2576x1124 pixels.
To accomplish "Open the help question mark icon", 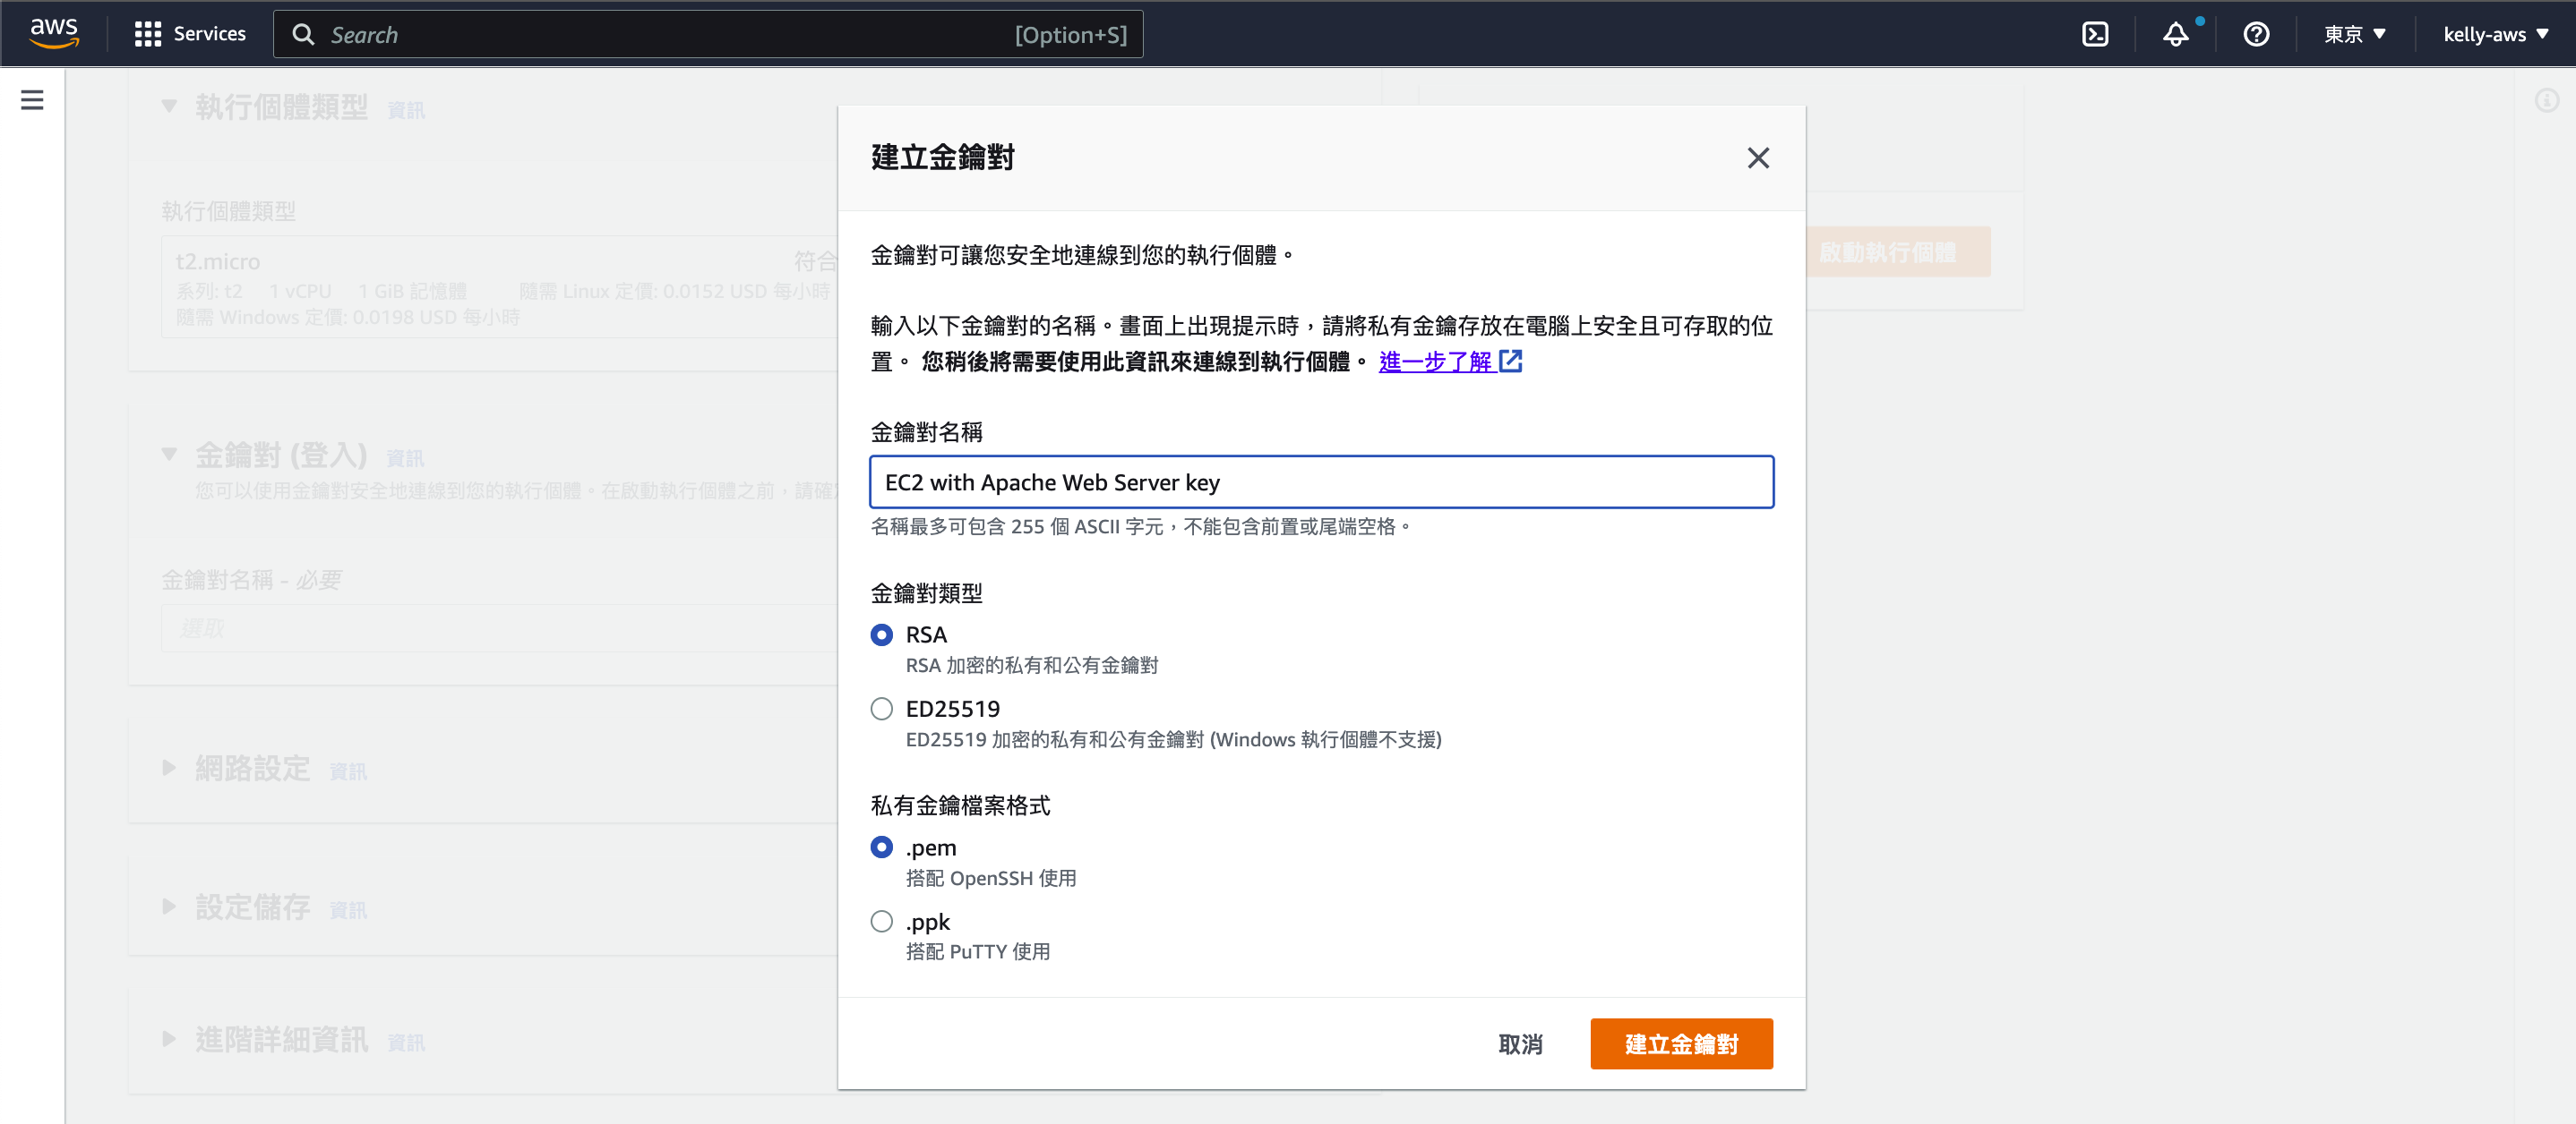I will point(2255,34).
